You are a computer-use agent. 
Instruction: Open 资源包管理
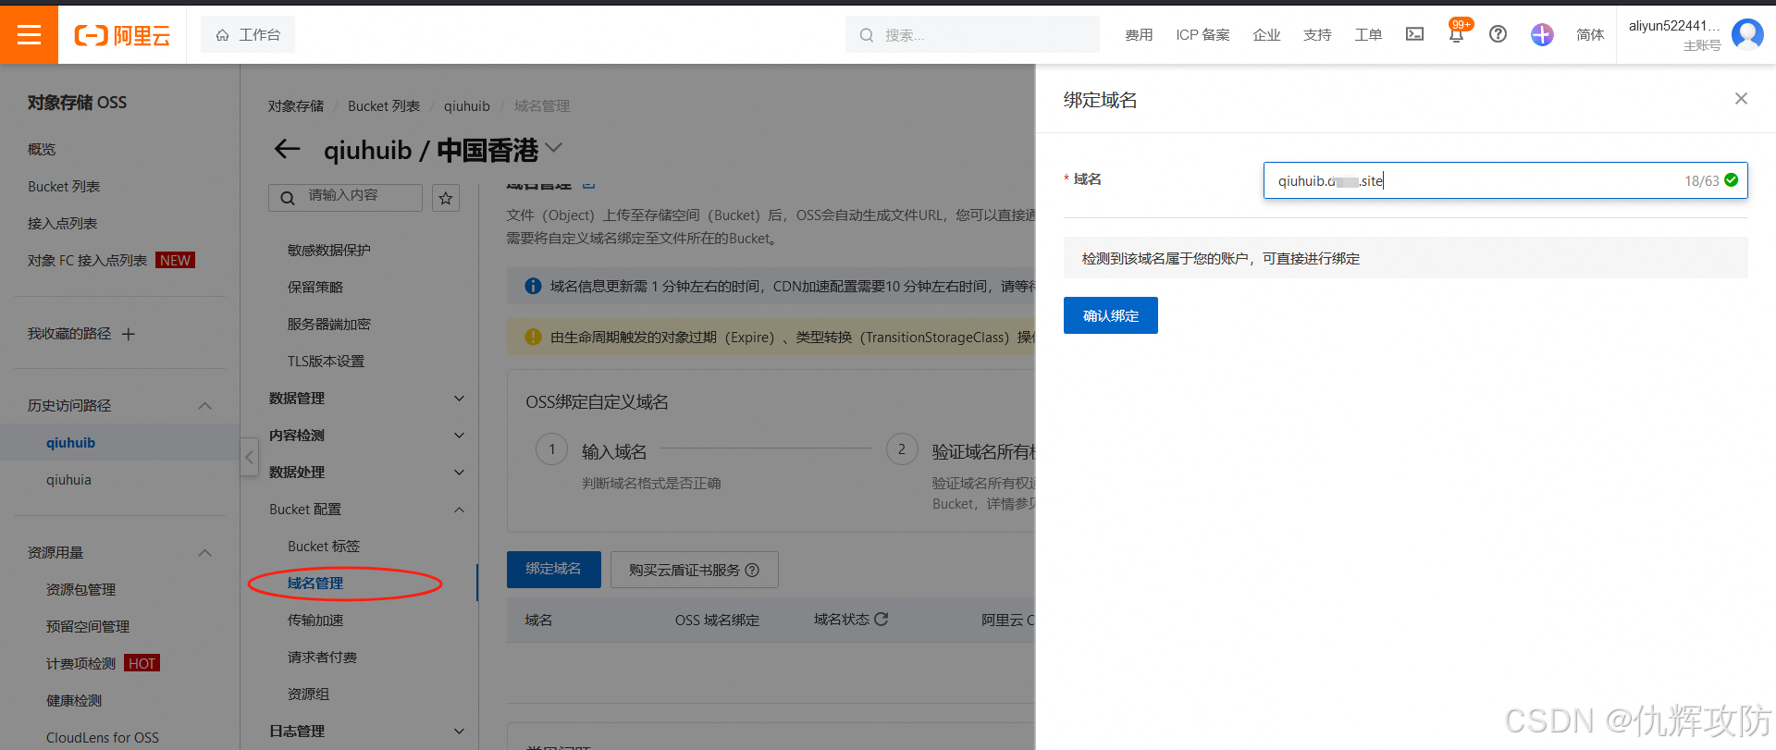[x=80, y=589]
